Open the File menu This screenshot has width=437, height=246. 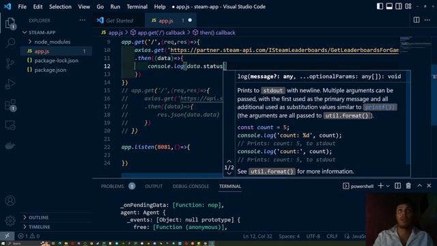(x=22, y=7)
